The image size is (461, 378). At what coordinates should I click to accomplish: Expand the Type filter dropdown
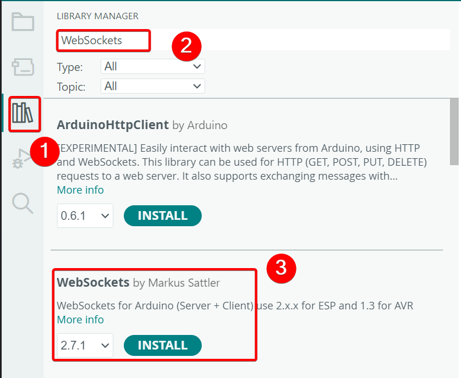(x=152, y=67)
